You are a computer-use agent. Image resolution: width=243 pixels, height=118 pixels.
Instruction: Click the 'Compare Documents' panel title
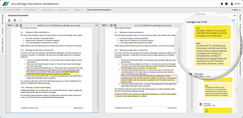point(18,16)
